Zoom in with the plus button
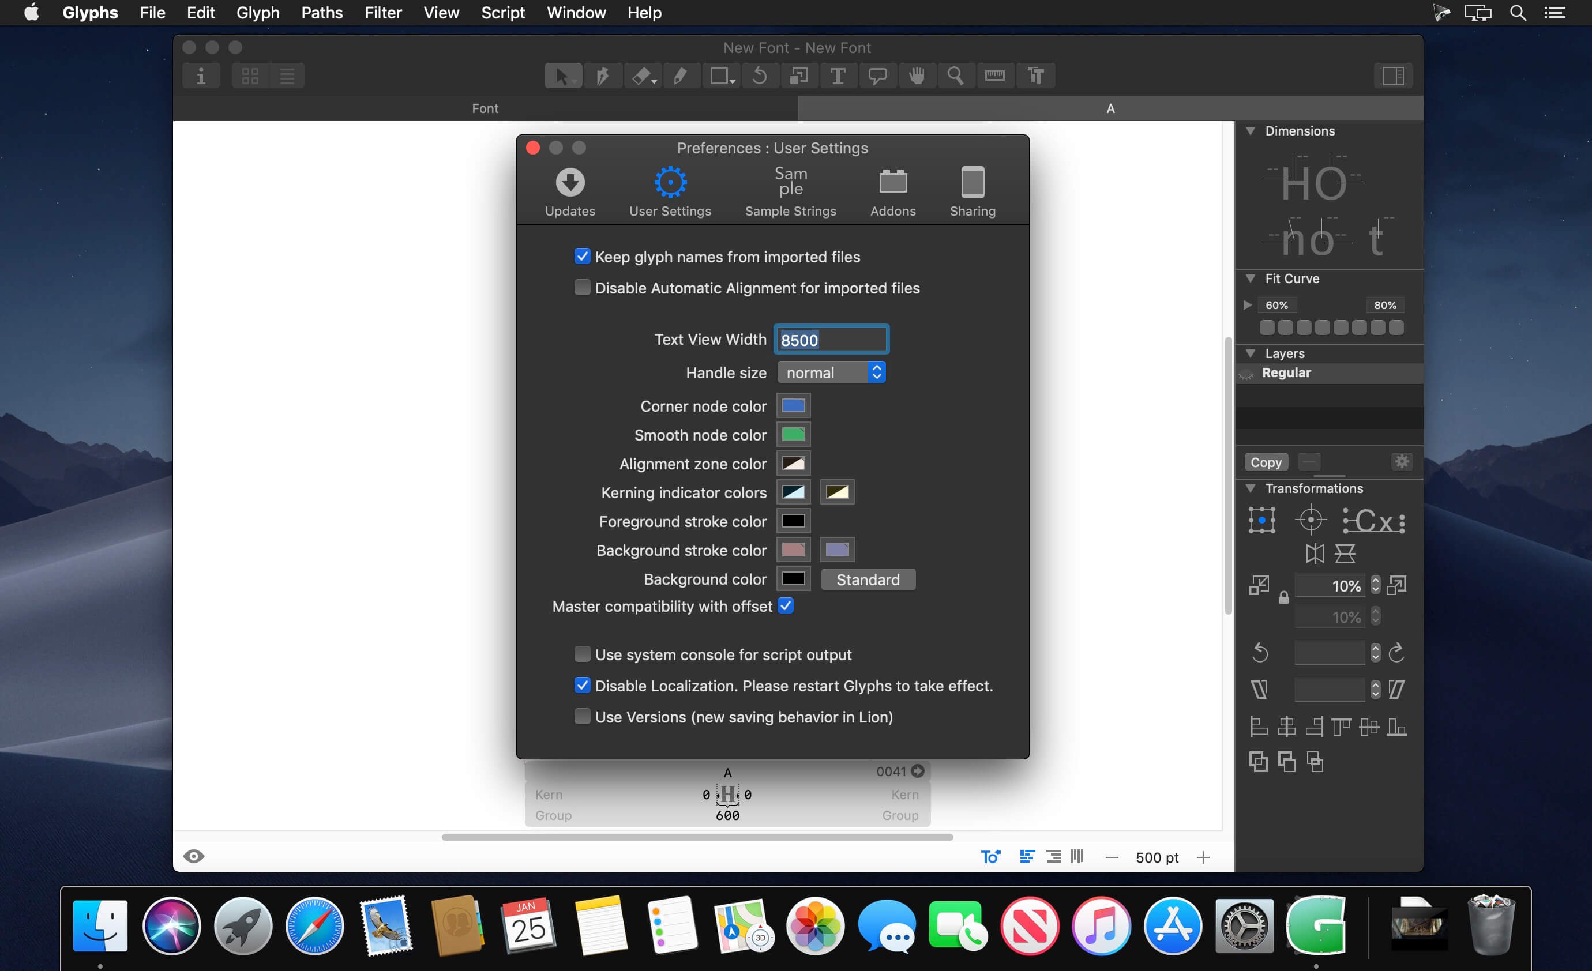Viewport: 1592px width, 971px height. pyautogui.click(x=1203, y=857)
